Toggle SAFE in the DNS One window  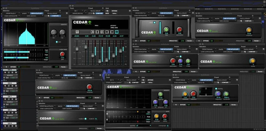point(107,13)
